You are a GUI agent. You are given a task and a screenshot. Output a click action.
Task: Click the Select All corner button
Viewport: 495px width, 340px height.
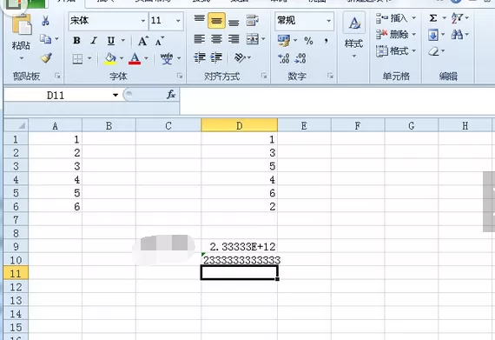(x=16, y=125)
